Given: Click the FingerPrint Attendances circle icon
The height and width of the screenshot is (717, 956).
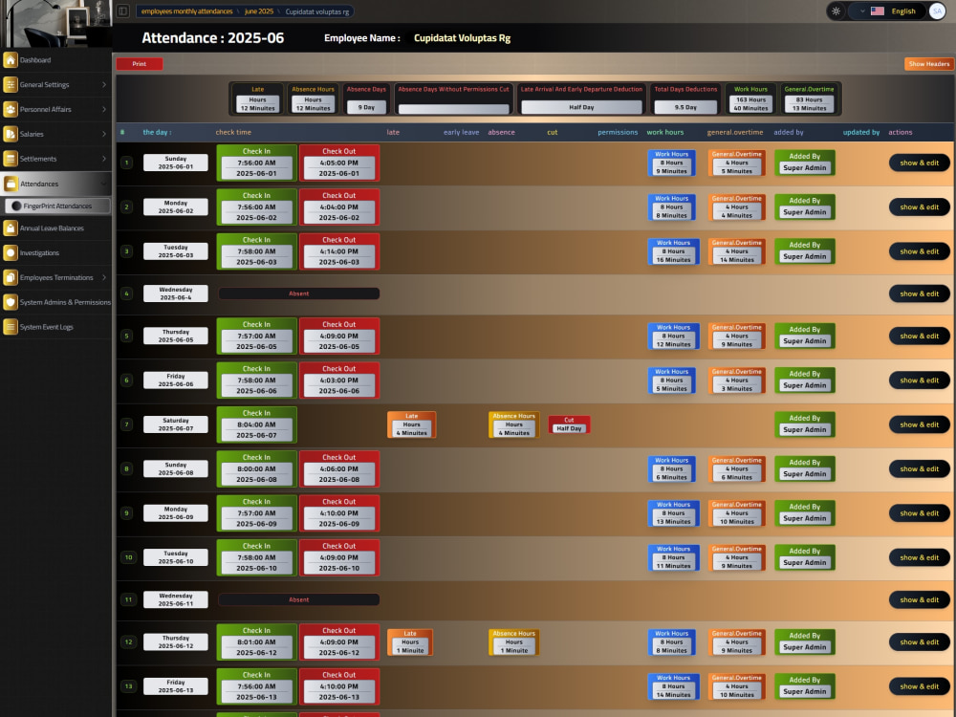Looking at the screenshot, I should tap(16, 206).
